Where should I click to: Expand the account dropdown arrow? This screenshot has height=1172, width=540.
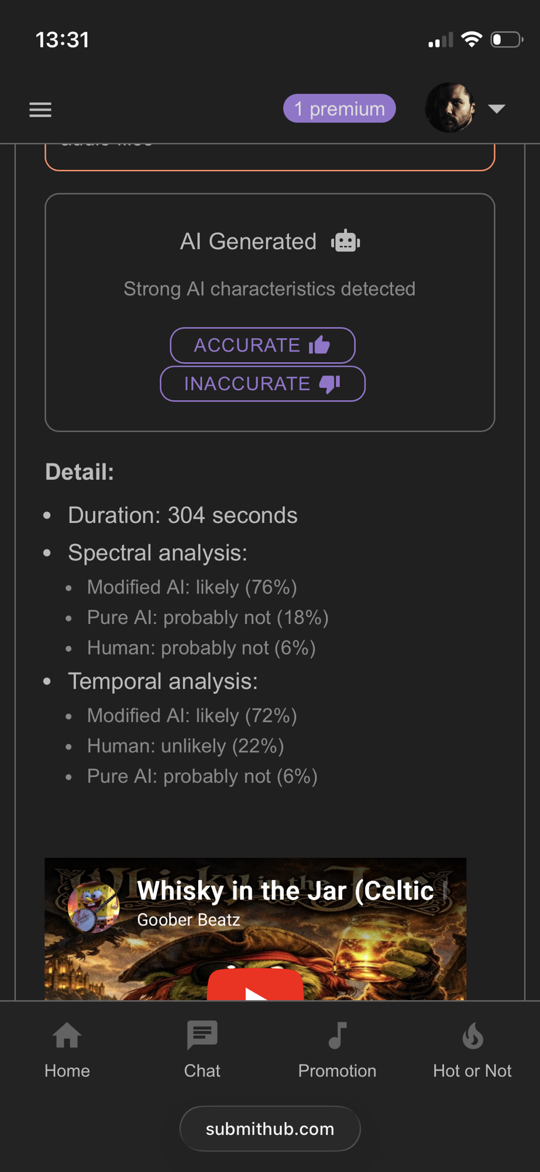[497, 108]
